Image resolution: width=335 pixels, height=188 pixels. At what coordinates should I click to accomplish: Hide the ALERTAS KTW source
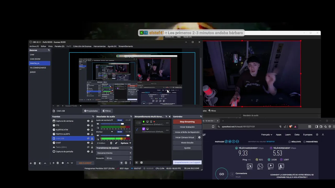pyautogui.click(x=88, y=130)
